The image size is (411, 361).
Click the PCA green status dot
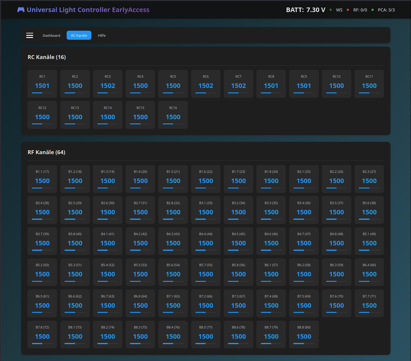pyautogui.click(x=372, y=10)
